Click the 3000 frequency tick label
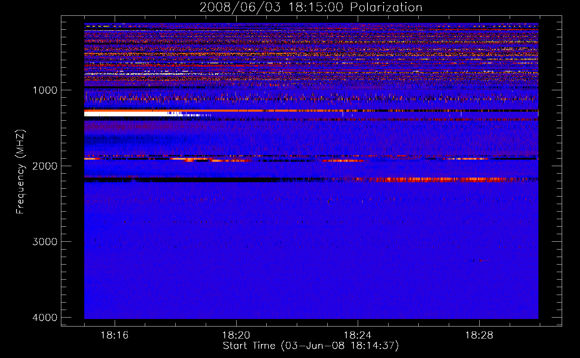Viewport: 580px width, 358px height. [45, 242]
